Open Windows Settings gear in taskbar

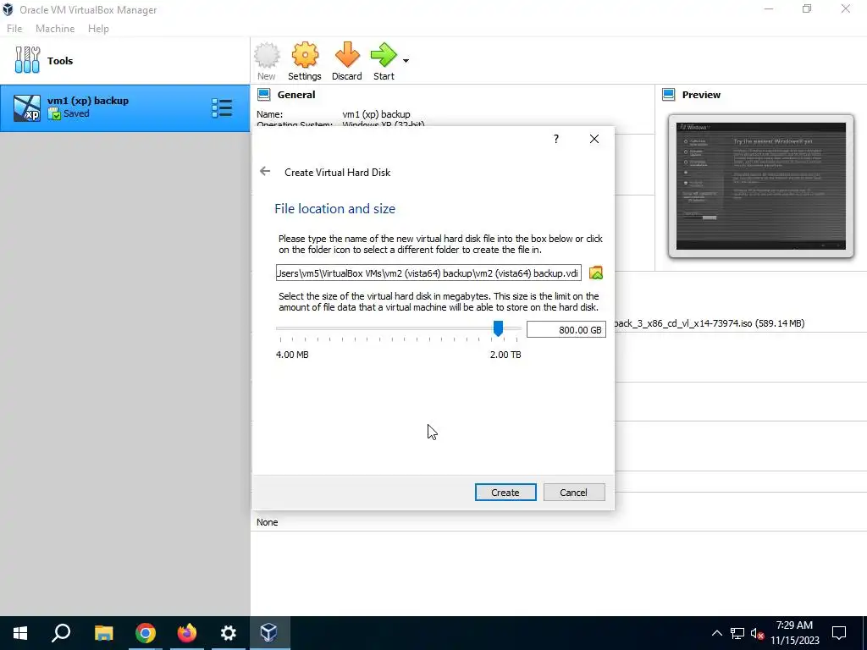click(x=228, y=633)
